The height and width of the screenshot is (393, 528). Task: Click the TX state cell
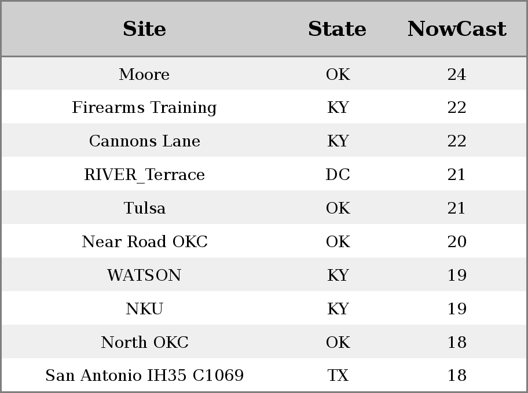[x=338, y=375]
